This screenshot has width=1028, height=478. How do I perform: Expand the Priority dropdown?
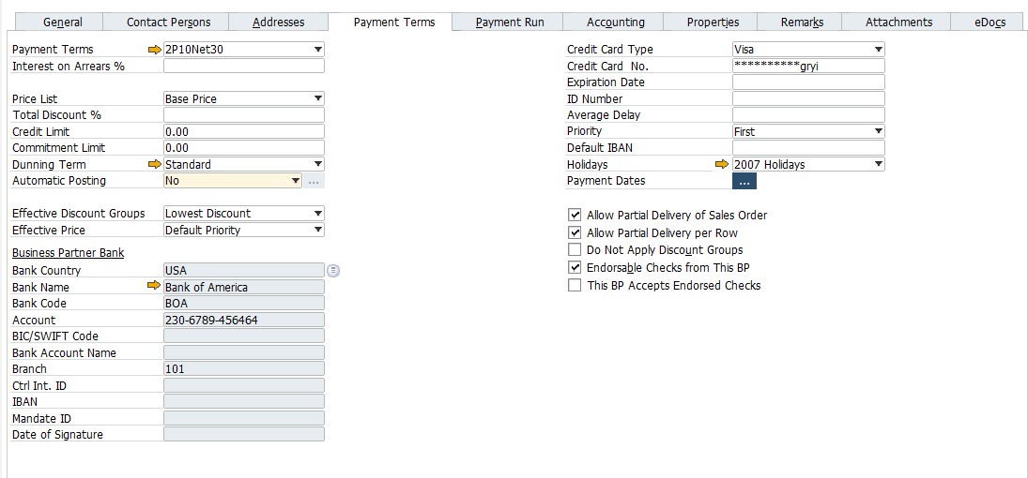pyautogui.click(x=878, y=131)
